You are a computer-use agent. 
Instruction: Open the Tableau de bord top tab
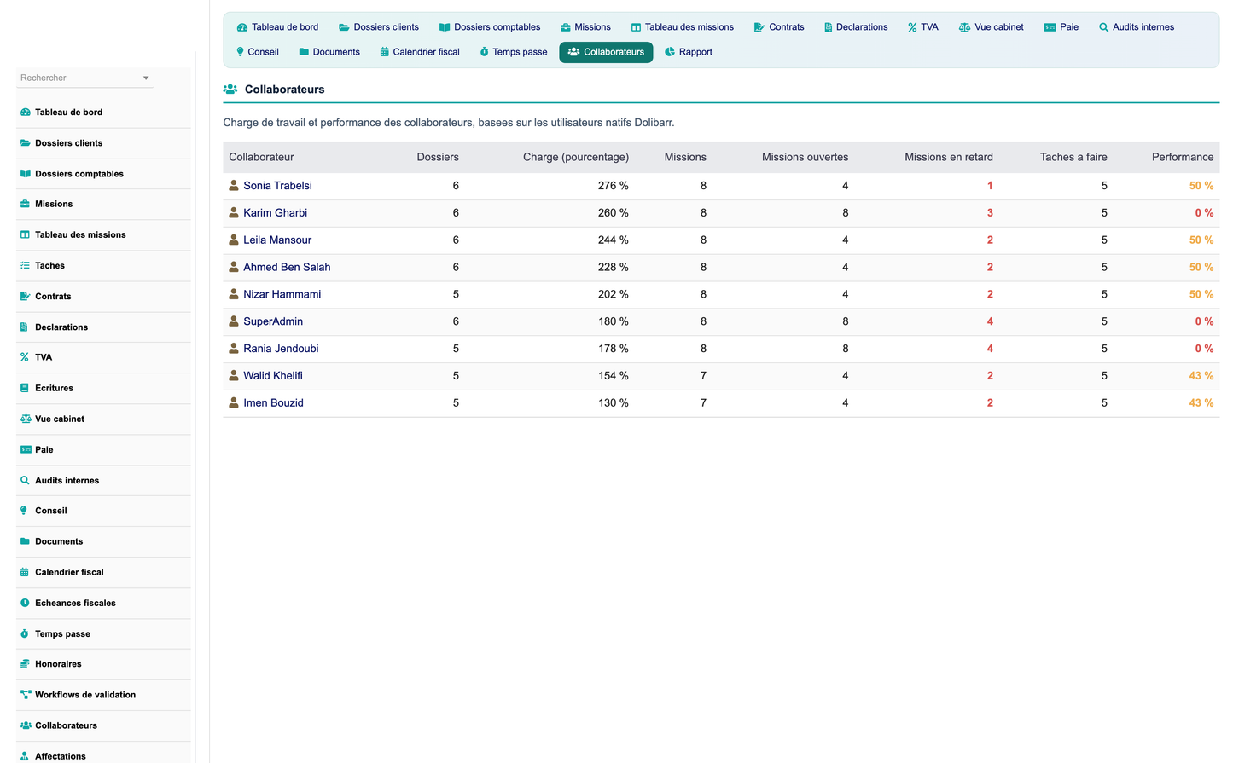tap(277, 27)
